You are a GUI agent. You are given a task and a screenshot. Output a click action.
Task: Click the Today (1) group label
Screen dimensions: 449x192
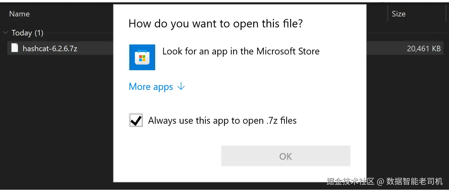27,33
